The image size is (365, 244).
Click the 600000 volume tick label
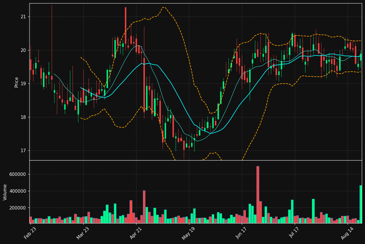tap(17, 174)
